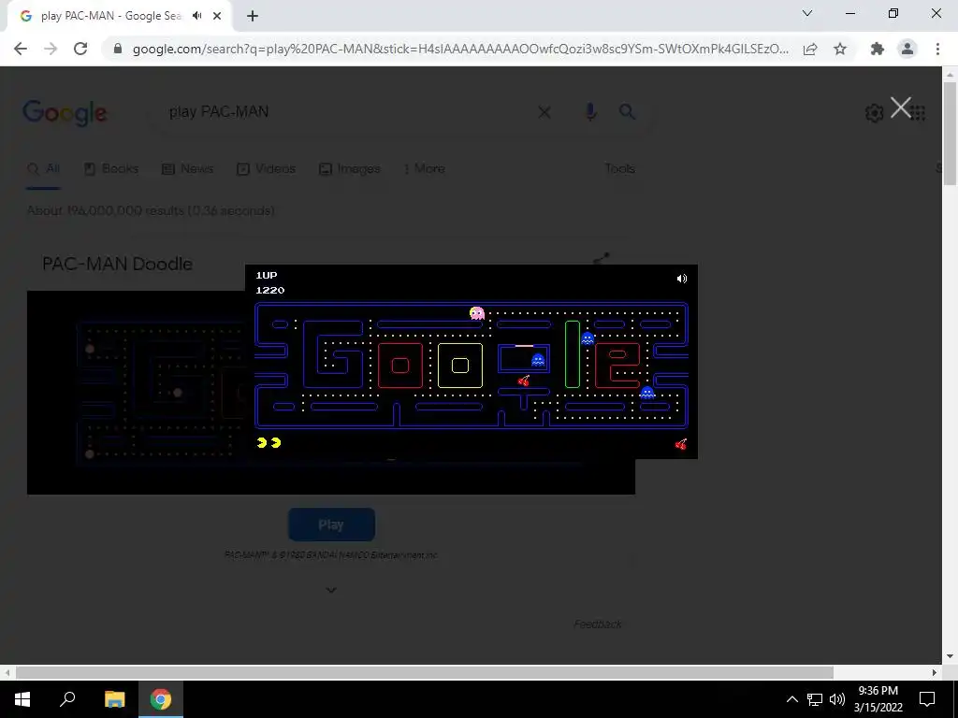Open the network status tray icon
Screen dimensions: 958x718
coord(815,699)
